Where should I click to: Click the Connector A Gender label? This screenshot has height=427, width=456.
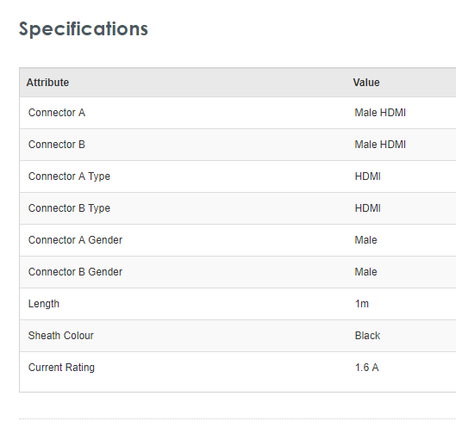click(75, 240)
